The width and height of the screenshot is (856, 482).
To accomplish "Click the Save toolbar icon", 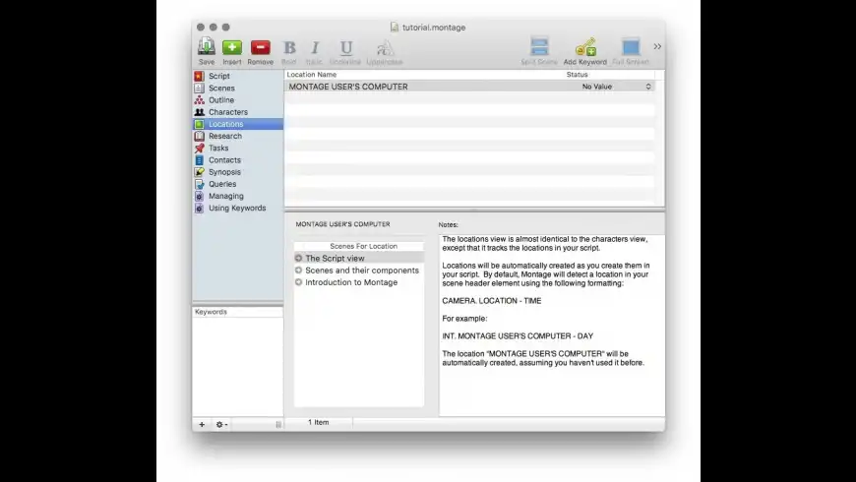I will click(x=207, y=47).
